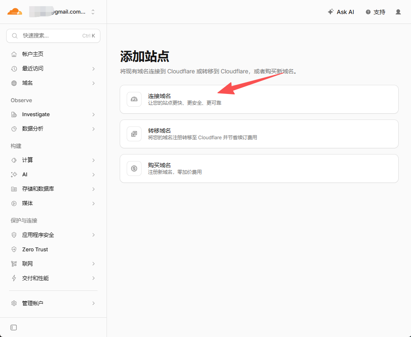Open the 支持 support menu
411x337 pixels.
375,12
